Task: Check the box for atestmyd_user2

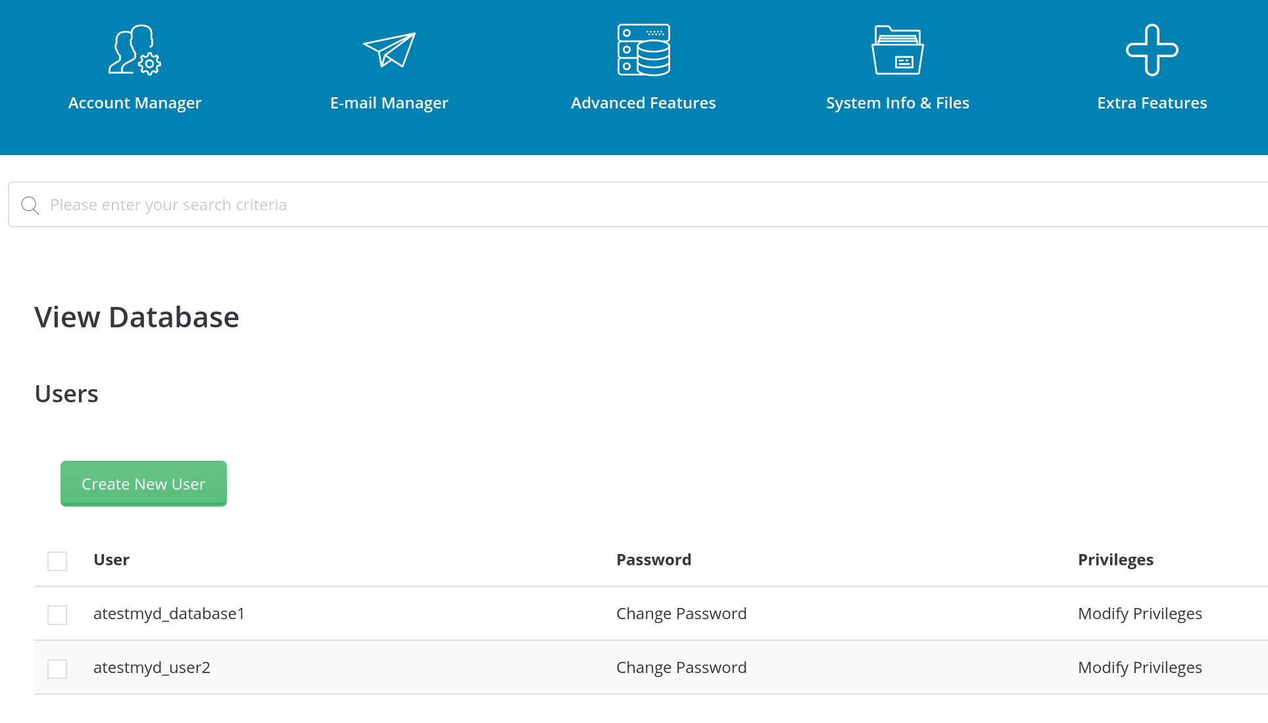Action: pyautogui.click(x=57, y=669)
